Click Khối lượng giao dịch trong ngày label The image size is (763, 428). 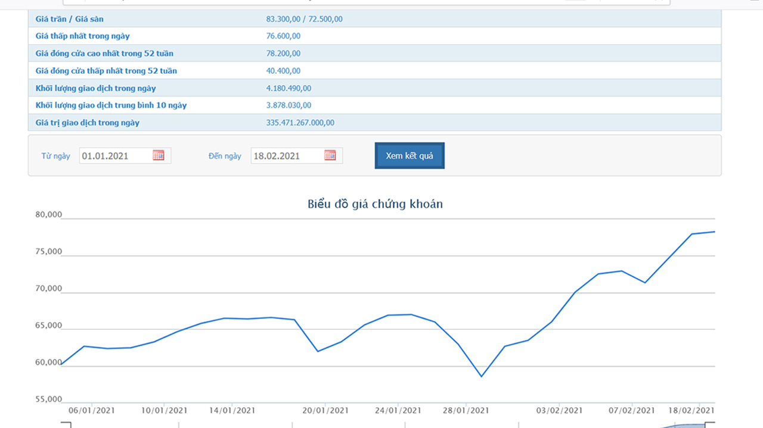(95, 88)
